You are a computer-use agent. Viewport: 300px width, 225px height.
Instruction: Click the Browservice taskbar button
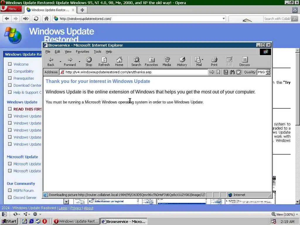[x=124, y=221]
